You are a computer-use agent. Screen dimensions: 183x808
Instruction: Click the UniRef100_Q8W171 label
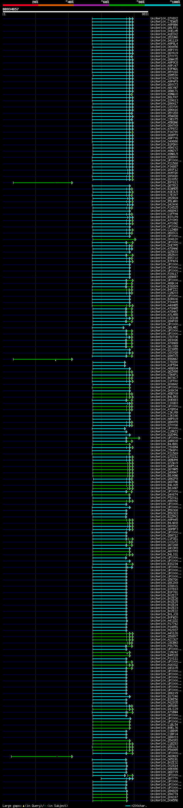164,91
